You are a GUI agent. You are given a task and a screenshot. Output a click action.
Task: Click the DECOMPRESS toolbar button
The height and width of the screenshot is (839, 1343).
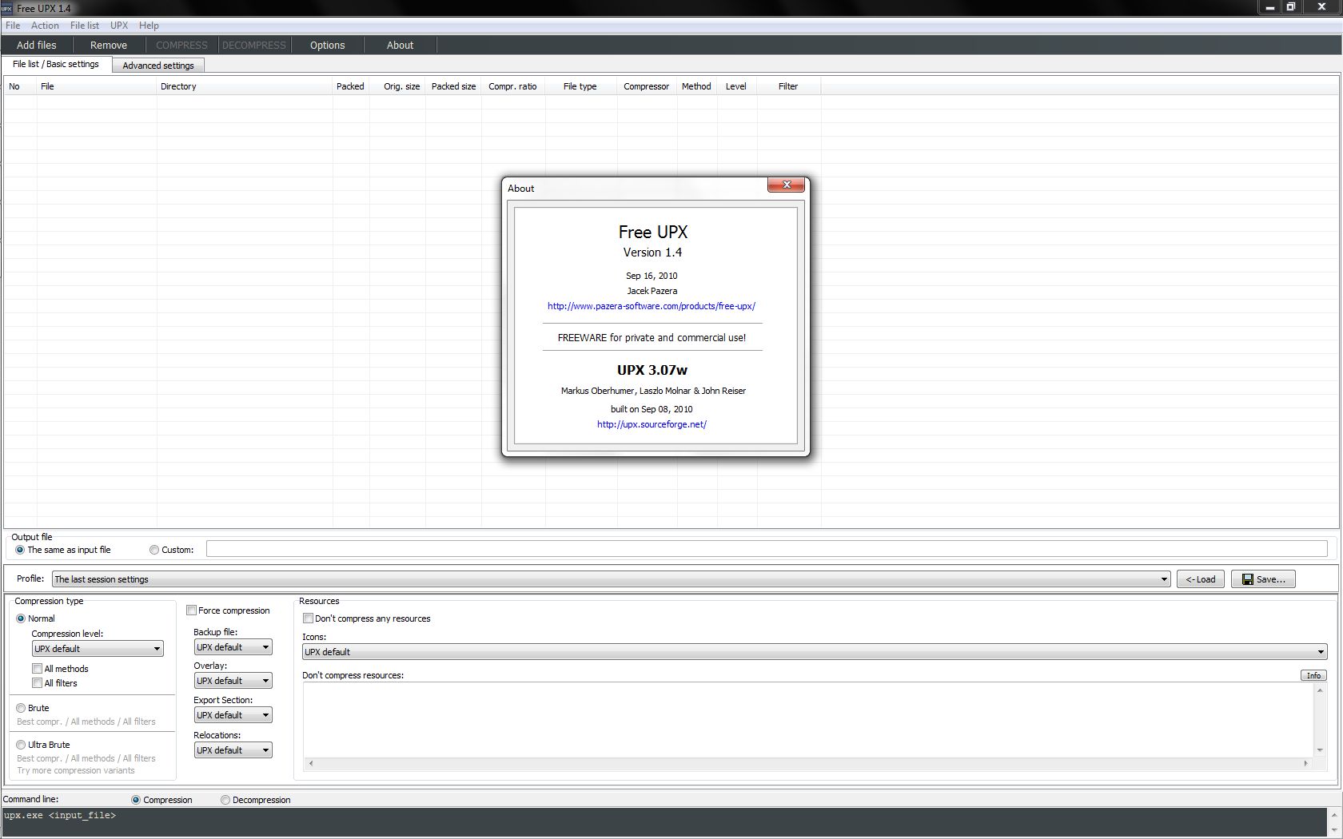pyautogui.click(x=253, y=46)
